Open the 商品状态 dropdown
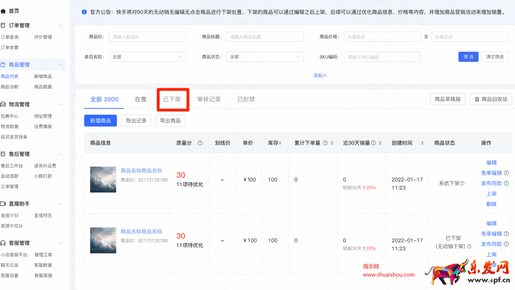This screenshot has height=290, width=515. (264, 57)
